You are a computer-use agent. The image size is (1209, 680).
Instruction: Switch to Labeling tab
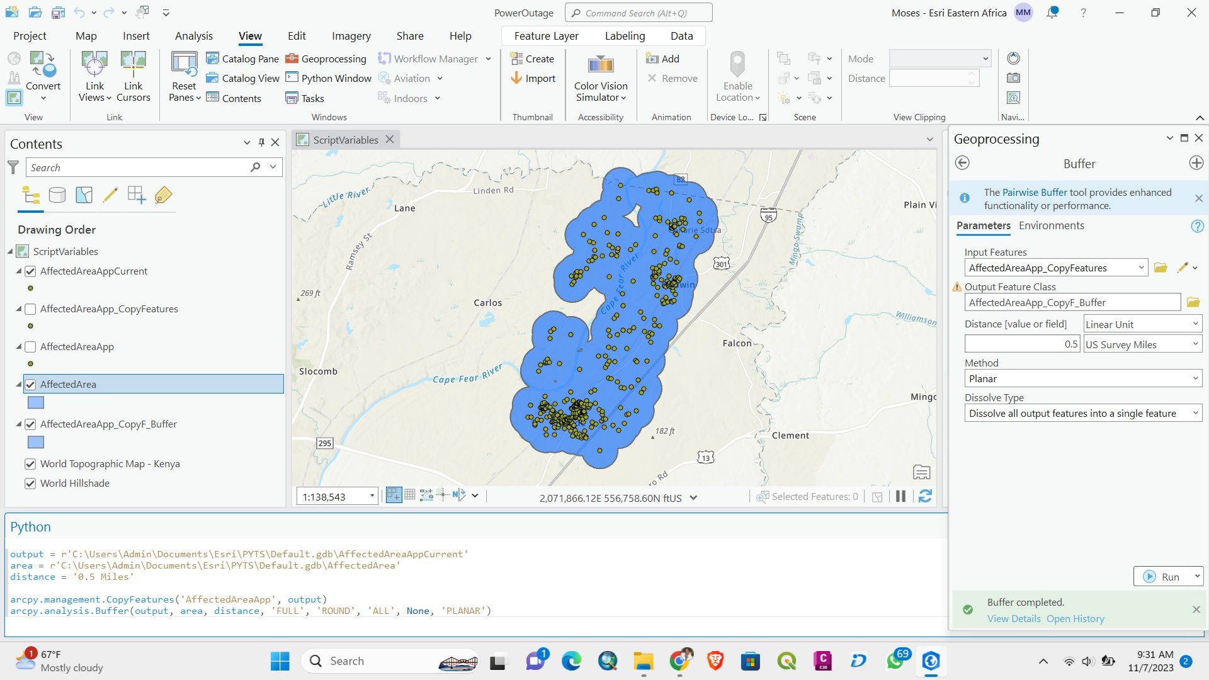point(625,36)
